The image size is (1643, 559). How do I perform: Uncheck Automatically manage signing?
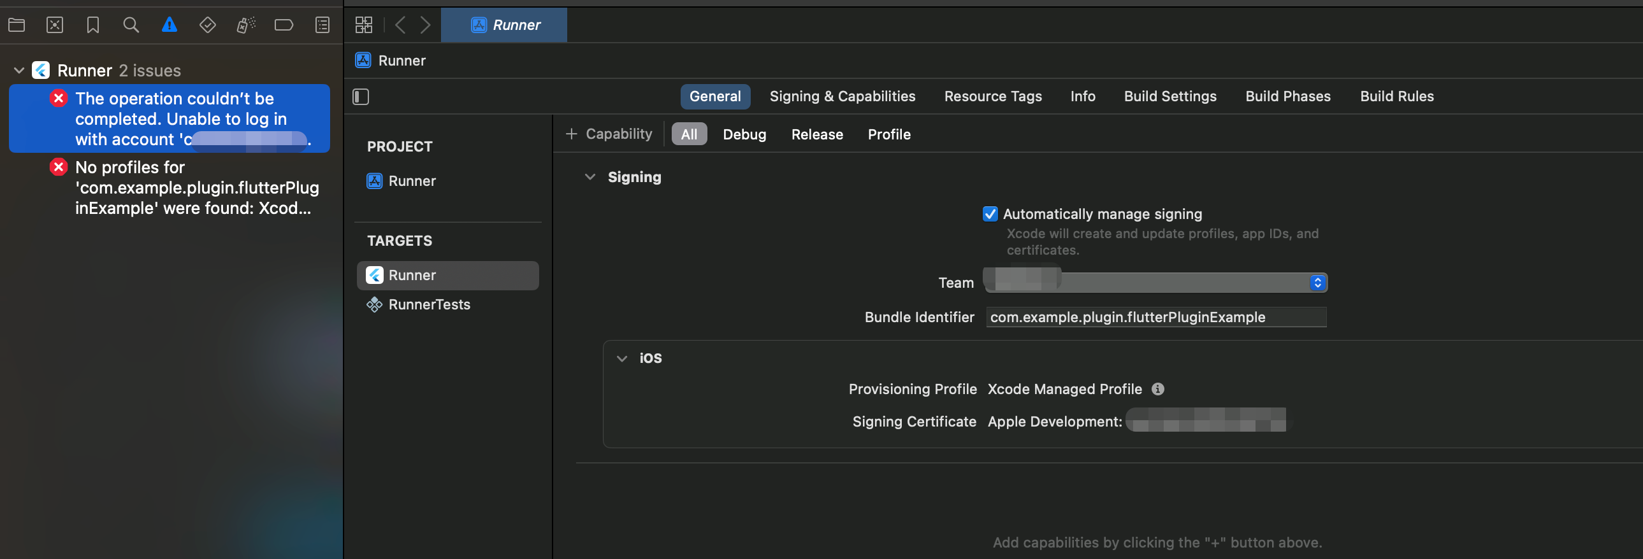pyautogui.click(x=990, y=214)
